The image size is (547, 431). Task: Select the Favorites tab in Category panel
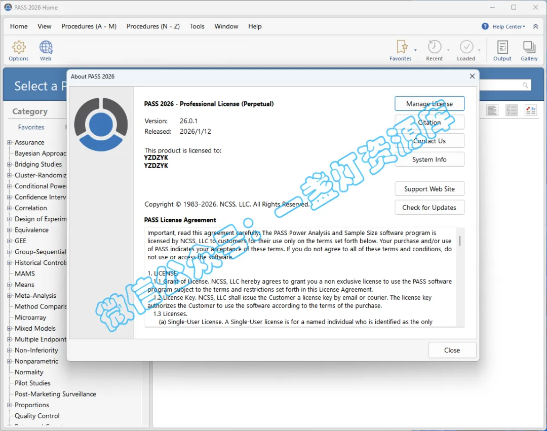31,127
